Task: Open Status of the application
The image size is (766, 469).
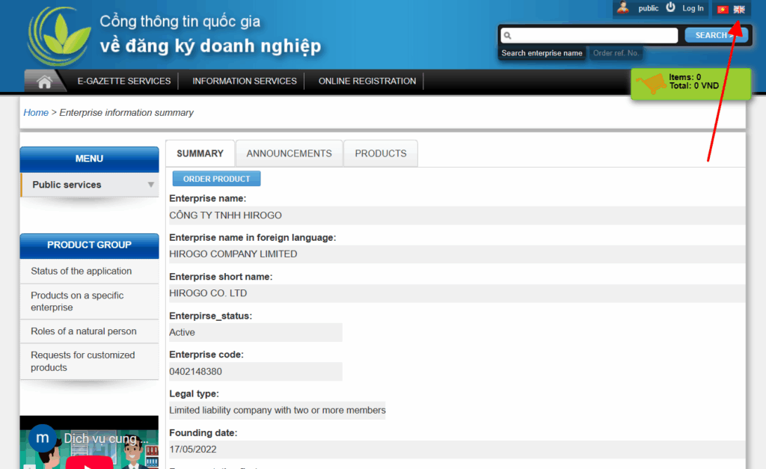Action: coord(81,271)
